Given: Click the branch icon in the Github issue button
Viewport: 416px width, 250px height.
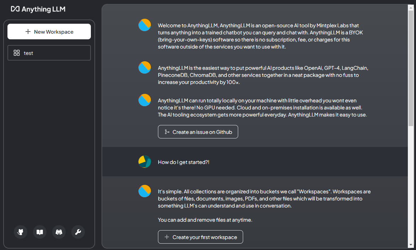Looking at the screenshot, I should [x=167, y=131].
